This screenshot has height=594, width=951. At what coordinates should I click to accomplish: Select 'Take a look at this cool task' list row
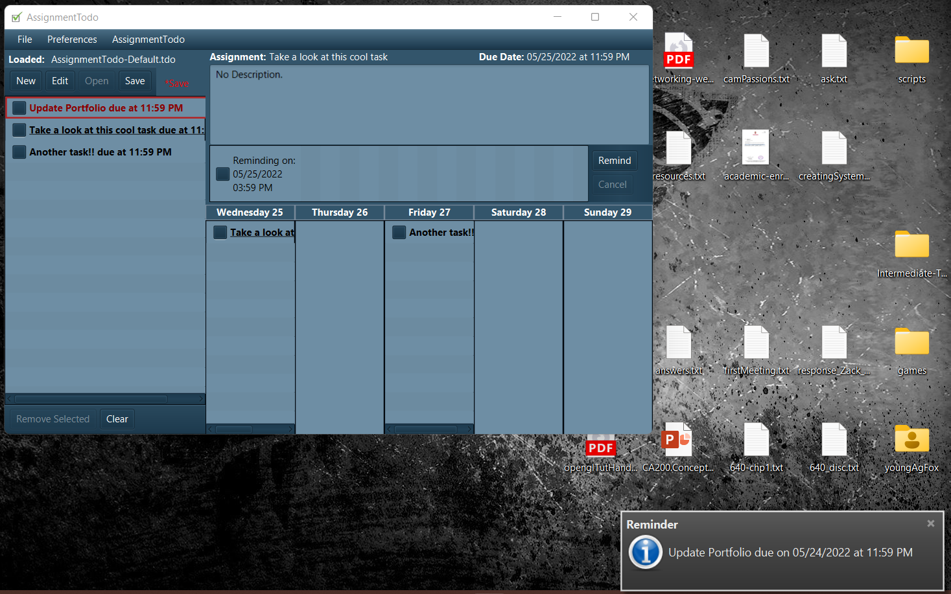[106, 130]
